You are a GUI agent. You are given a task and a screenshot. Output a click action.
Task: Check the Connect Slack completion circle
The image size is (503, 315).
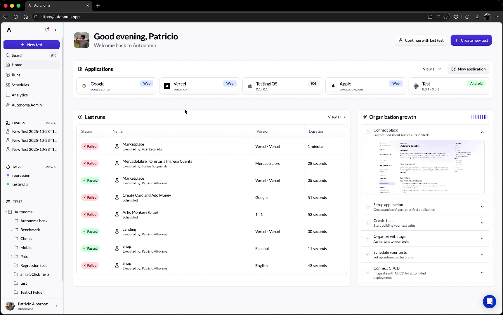367,132
